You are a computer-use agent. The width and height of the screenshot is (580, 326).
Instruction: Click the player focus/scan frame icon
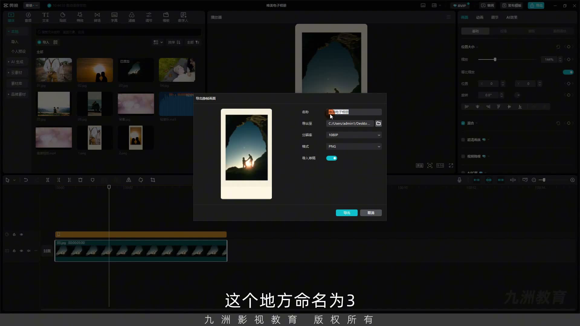pyautogui.click(x=430, y=165)
